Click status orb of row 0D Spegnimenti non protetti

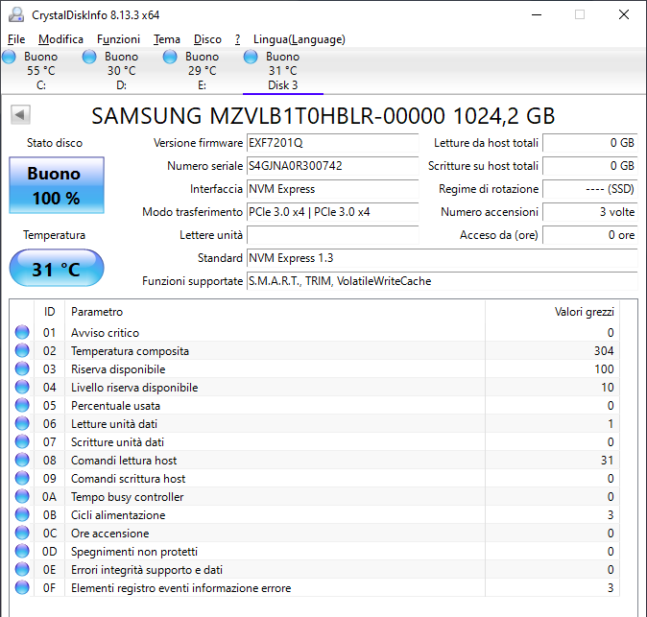click(x=22, y=551)
